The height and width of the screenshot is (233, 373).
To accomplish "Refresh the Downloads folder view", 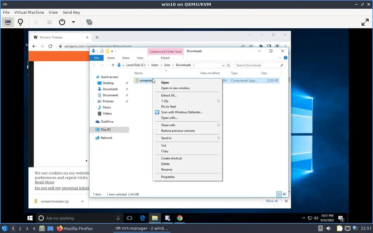I will (x=228, y=65).
